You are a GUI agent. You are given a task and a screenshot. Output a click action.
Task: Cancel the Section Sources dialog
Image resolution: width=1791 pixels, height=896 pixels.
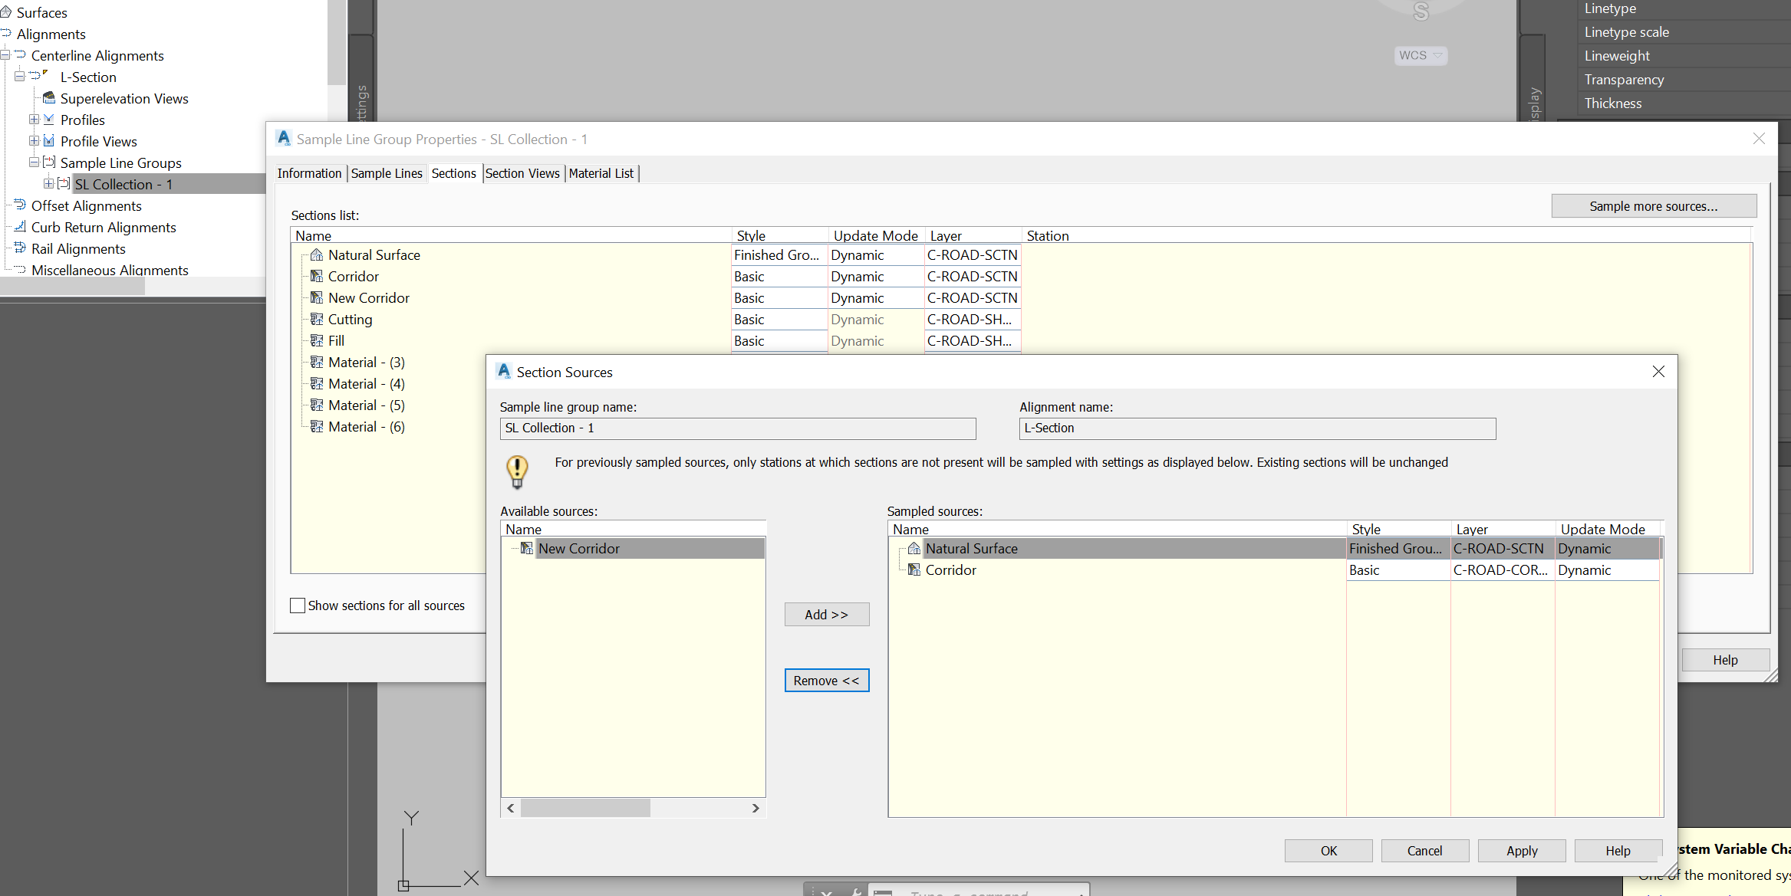[x=1425, y=851]
